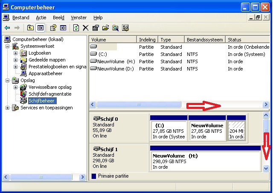The height and width of the screenshot is (193, 273).
Task: Open the Actie menu
Action: (x=41, y=18)
